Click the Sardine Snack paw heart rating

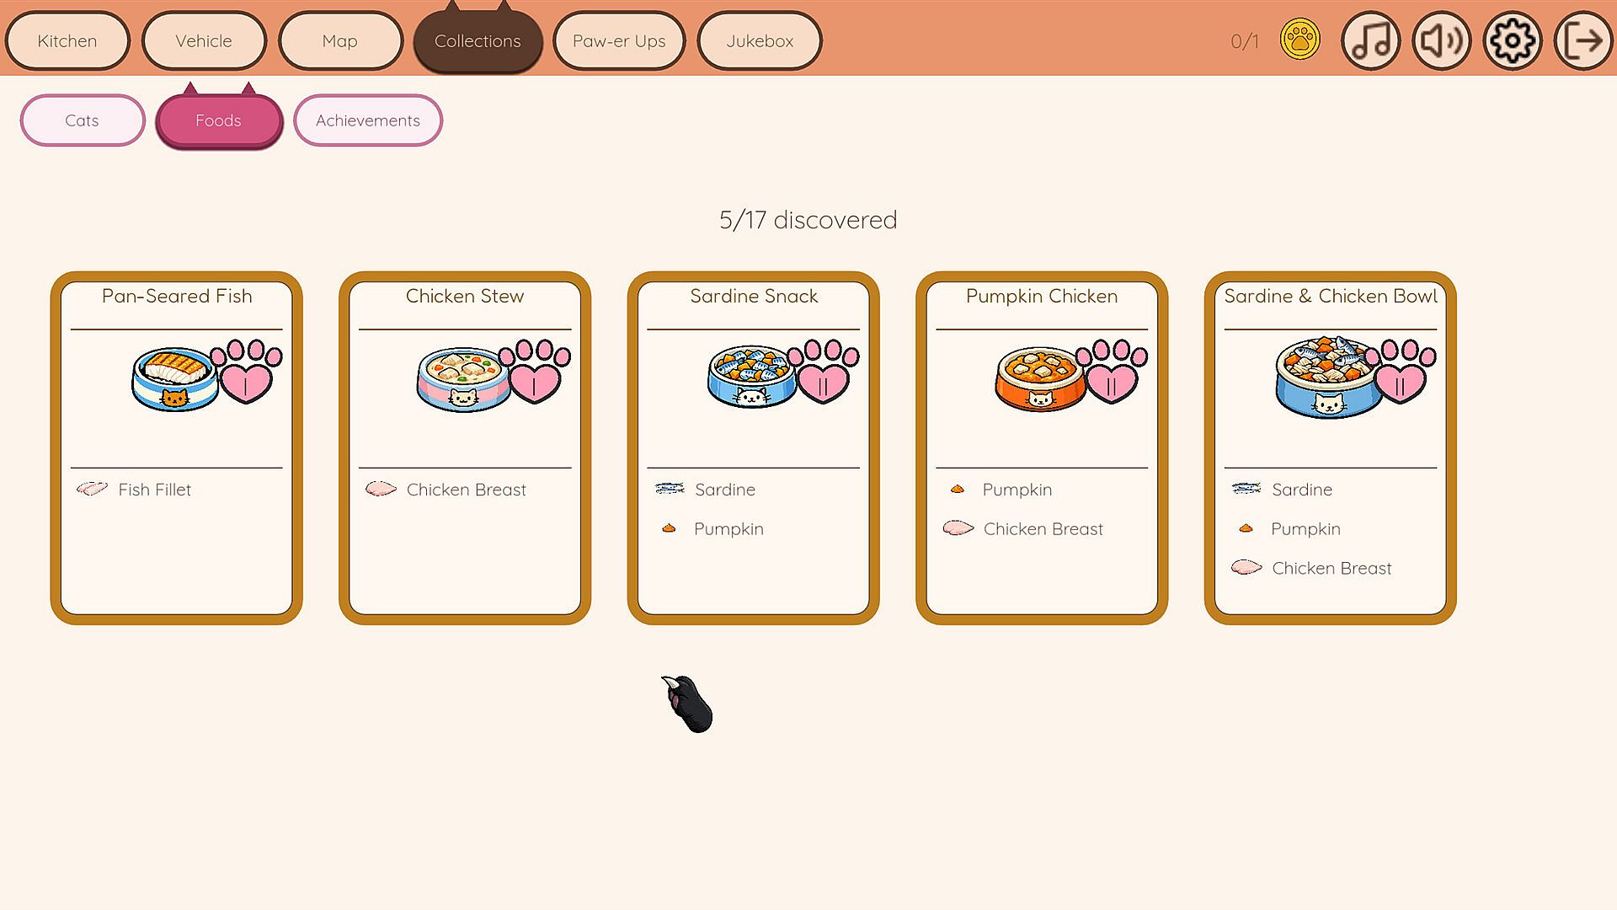[x=825, y=372]
